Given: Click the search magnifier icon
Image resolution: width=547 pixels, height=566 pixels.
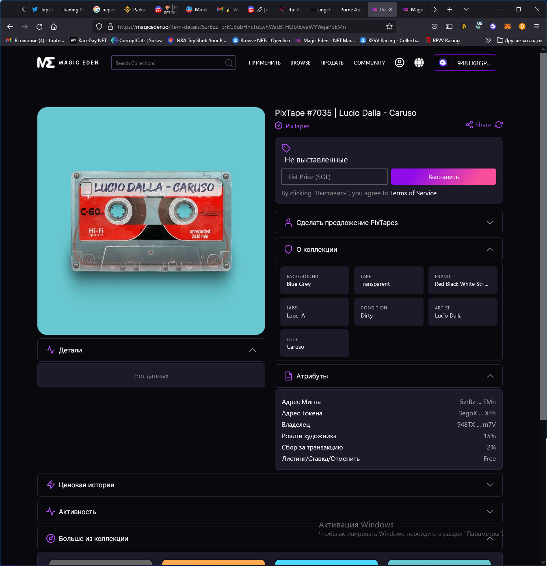Looking at the screenshot, I should 229,63.
